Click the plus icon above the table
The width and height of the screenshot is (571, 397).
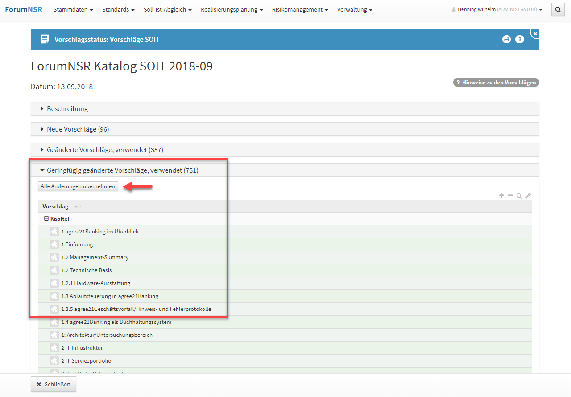(x=501, y=195)
